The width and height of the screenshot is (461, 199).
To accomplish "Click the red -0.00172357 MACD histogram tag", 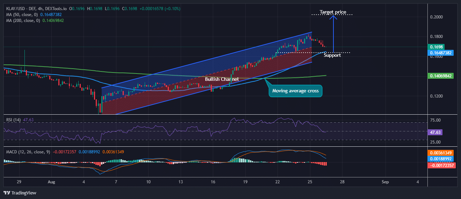I will [x=441, y=165].
